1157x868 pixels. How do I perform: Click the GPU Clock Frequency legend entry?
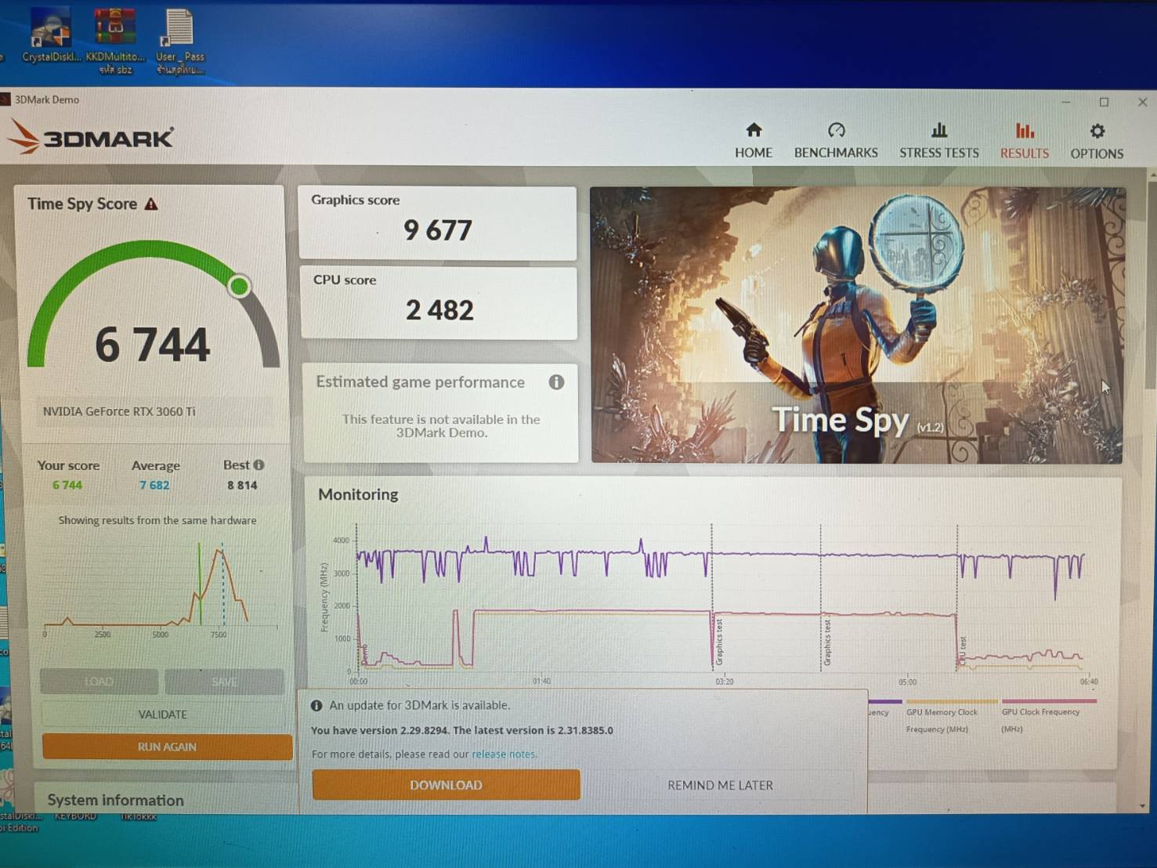click(1039, 712)
